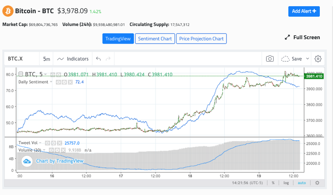
Task: Open the Indicators menu
Action: [72, 59]
